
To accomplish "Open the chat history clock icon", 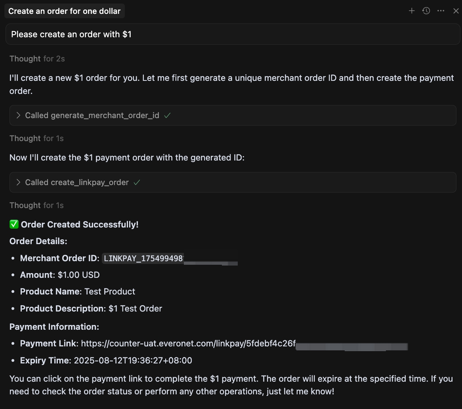I will [426, 11].
